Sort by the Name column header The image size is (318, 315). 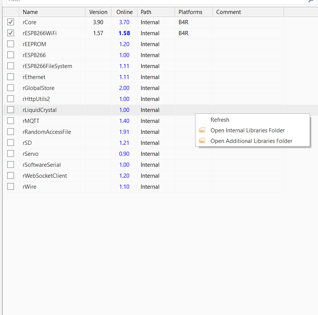[x=52, y=12]
